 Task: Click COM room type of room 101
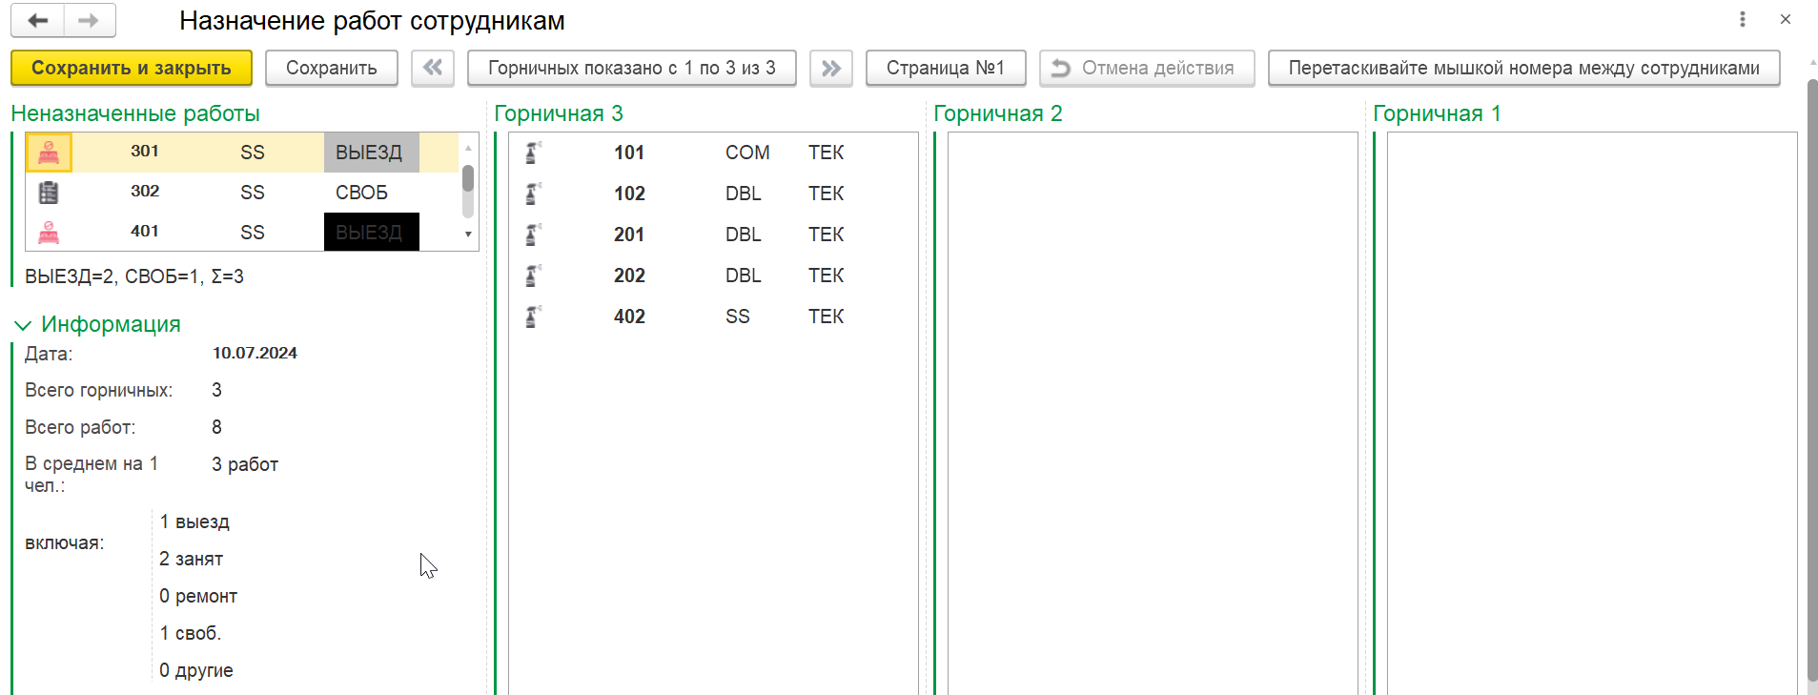[x=747, y=153]
